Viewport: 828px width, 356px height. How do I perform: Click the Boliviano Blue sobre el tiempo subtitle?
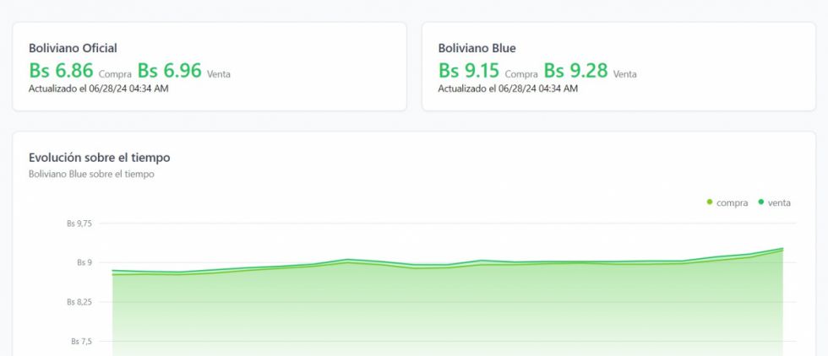[x=91, y=174]
